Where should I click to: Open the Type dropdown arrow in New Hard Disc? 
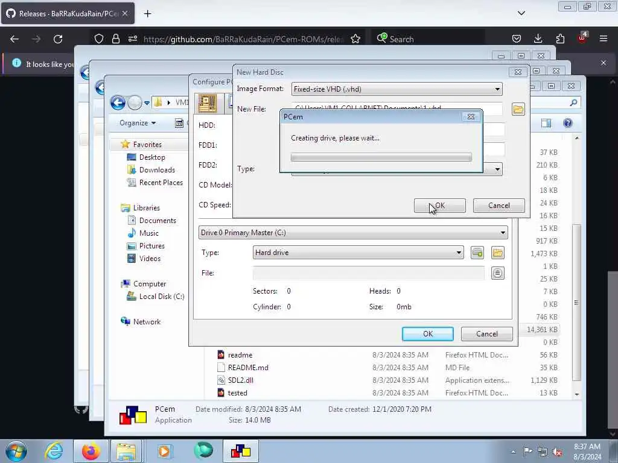pos(497,169)
